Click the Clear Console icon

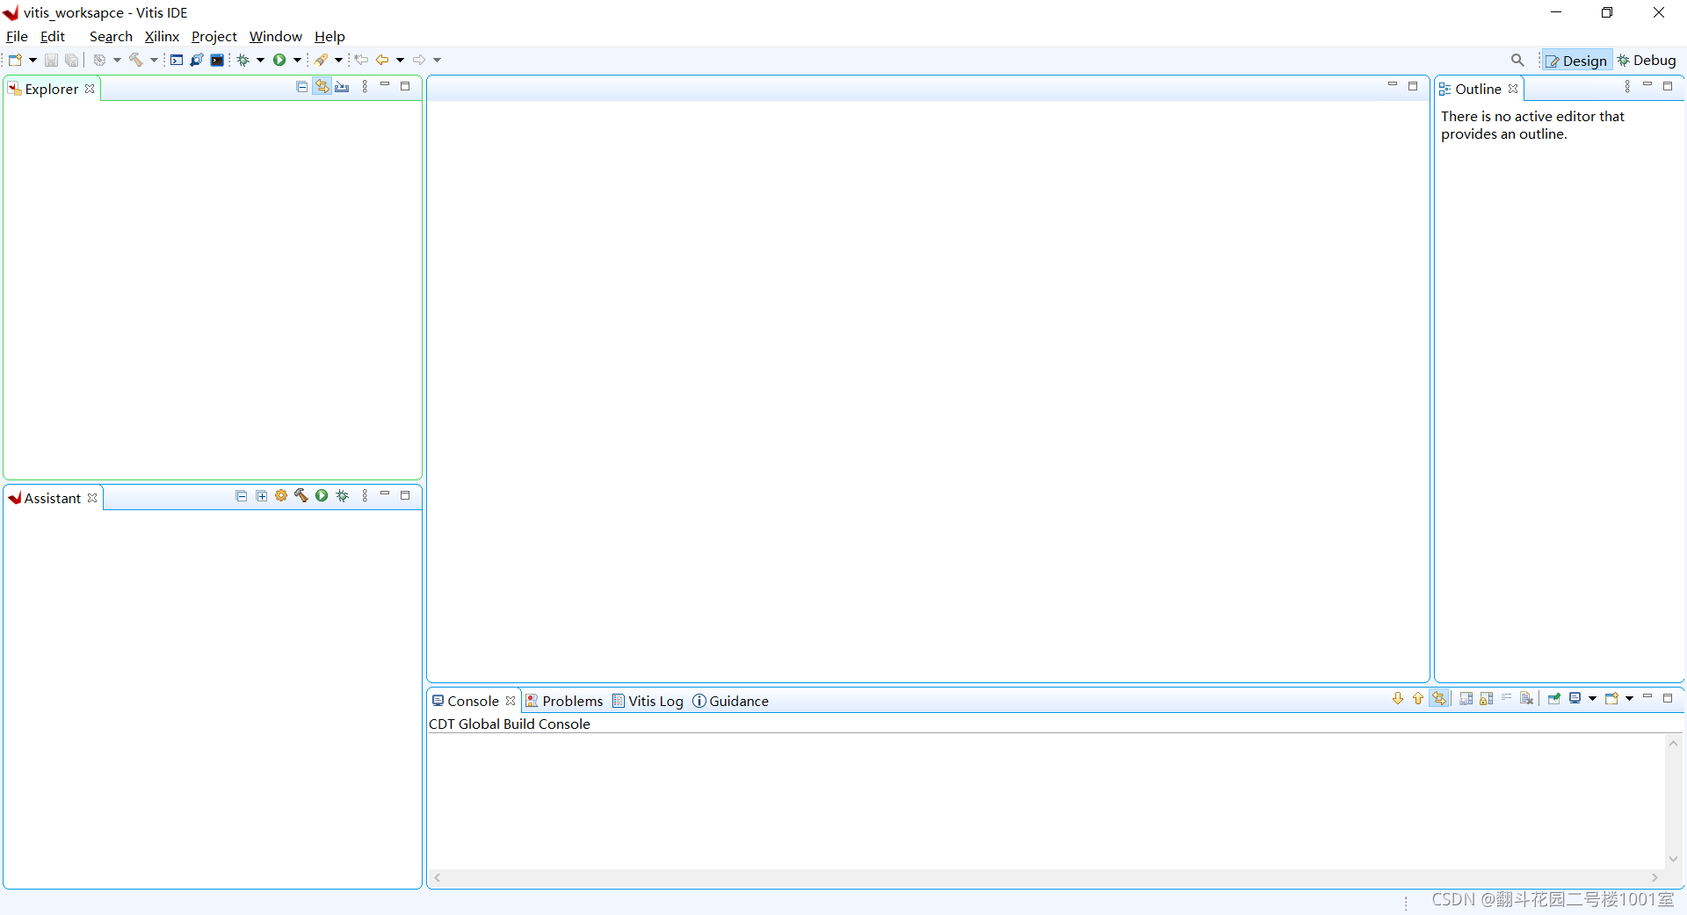pos(1527,698)
